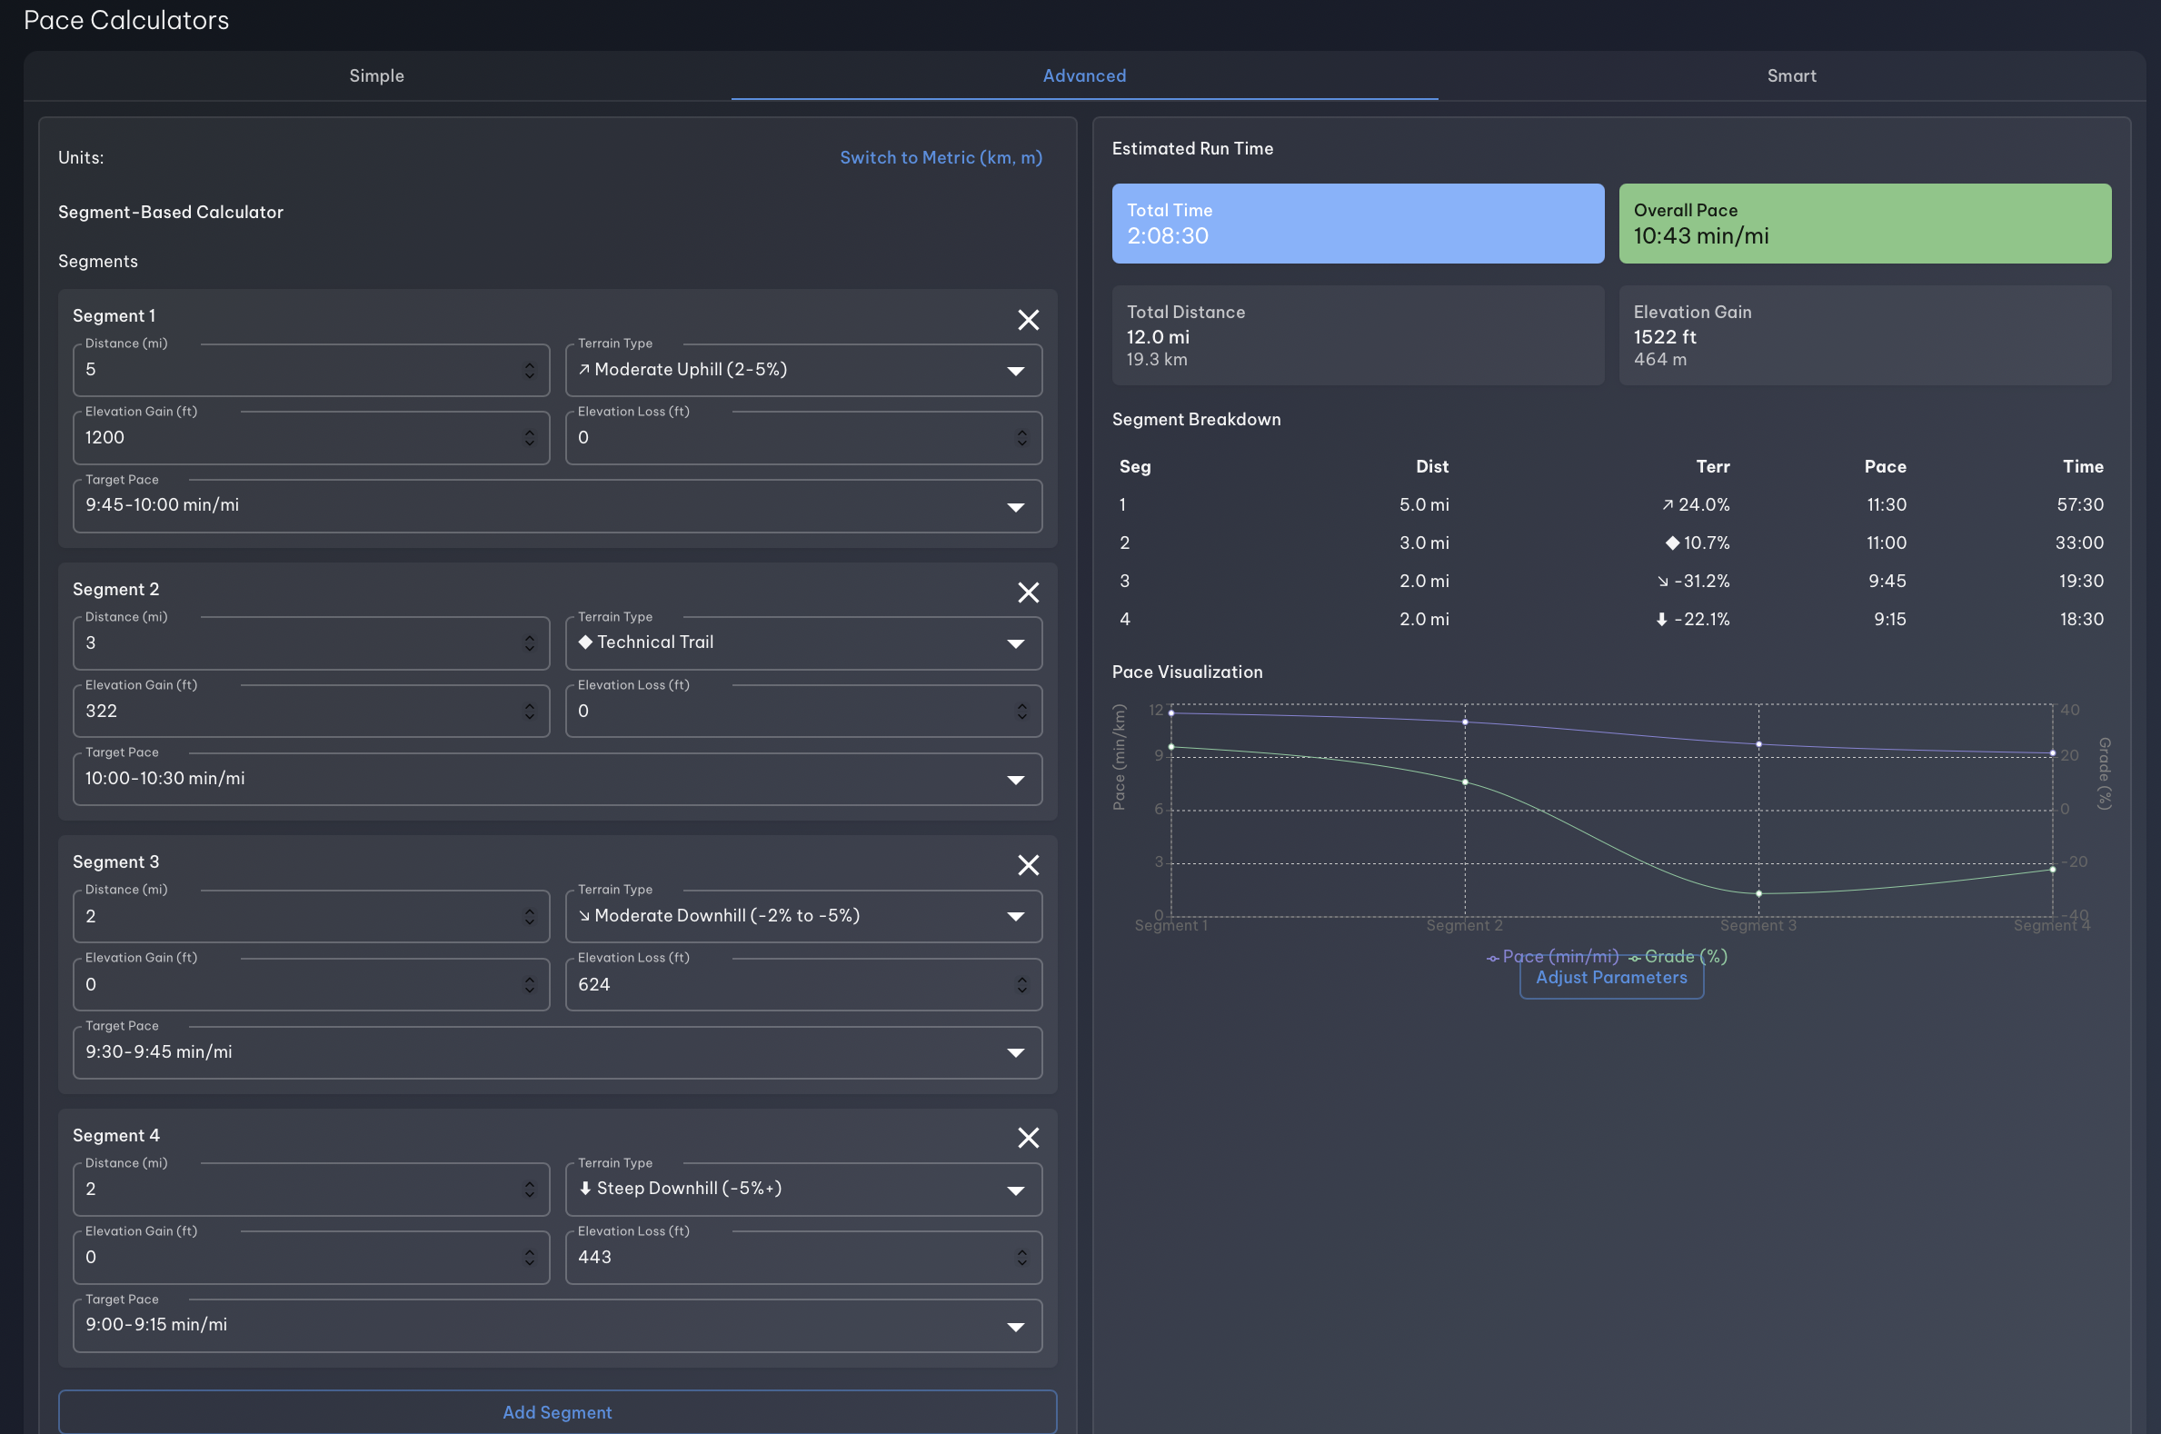The height and width of the screenshot is (1434, 2161).
Task: Click Segment 1 Elevation Gain stepper arrows
Action: point(530,438)
